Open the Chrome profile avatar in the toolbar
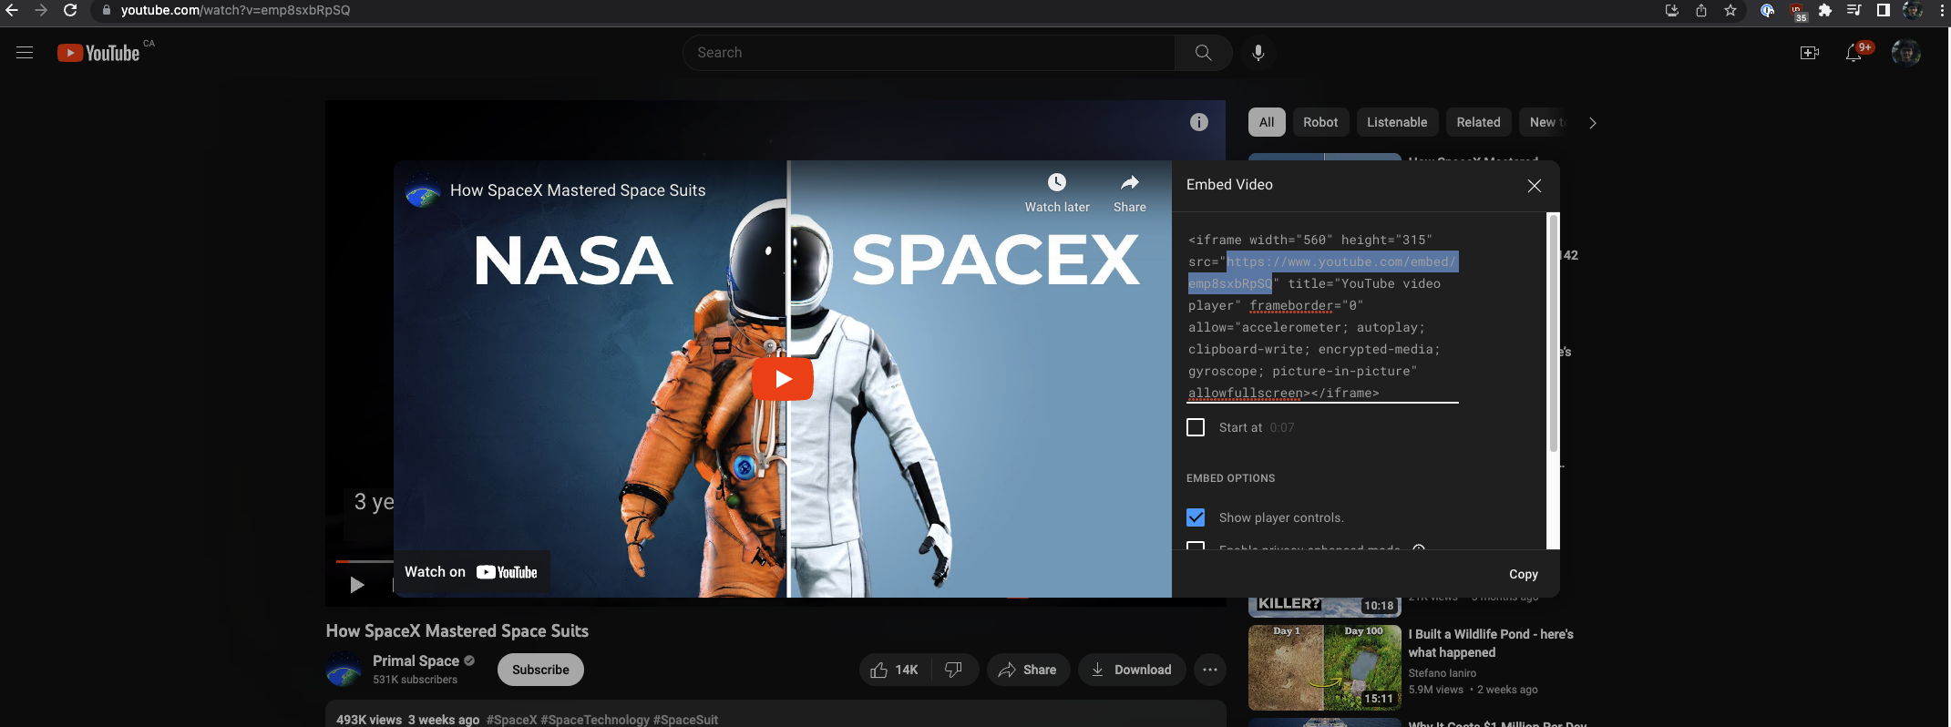 [x=1913, y=10]
